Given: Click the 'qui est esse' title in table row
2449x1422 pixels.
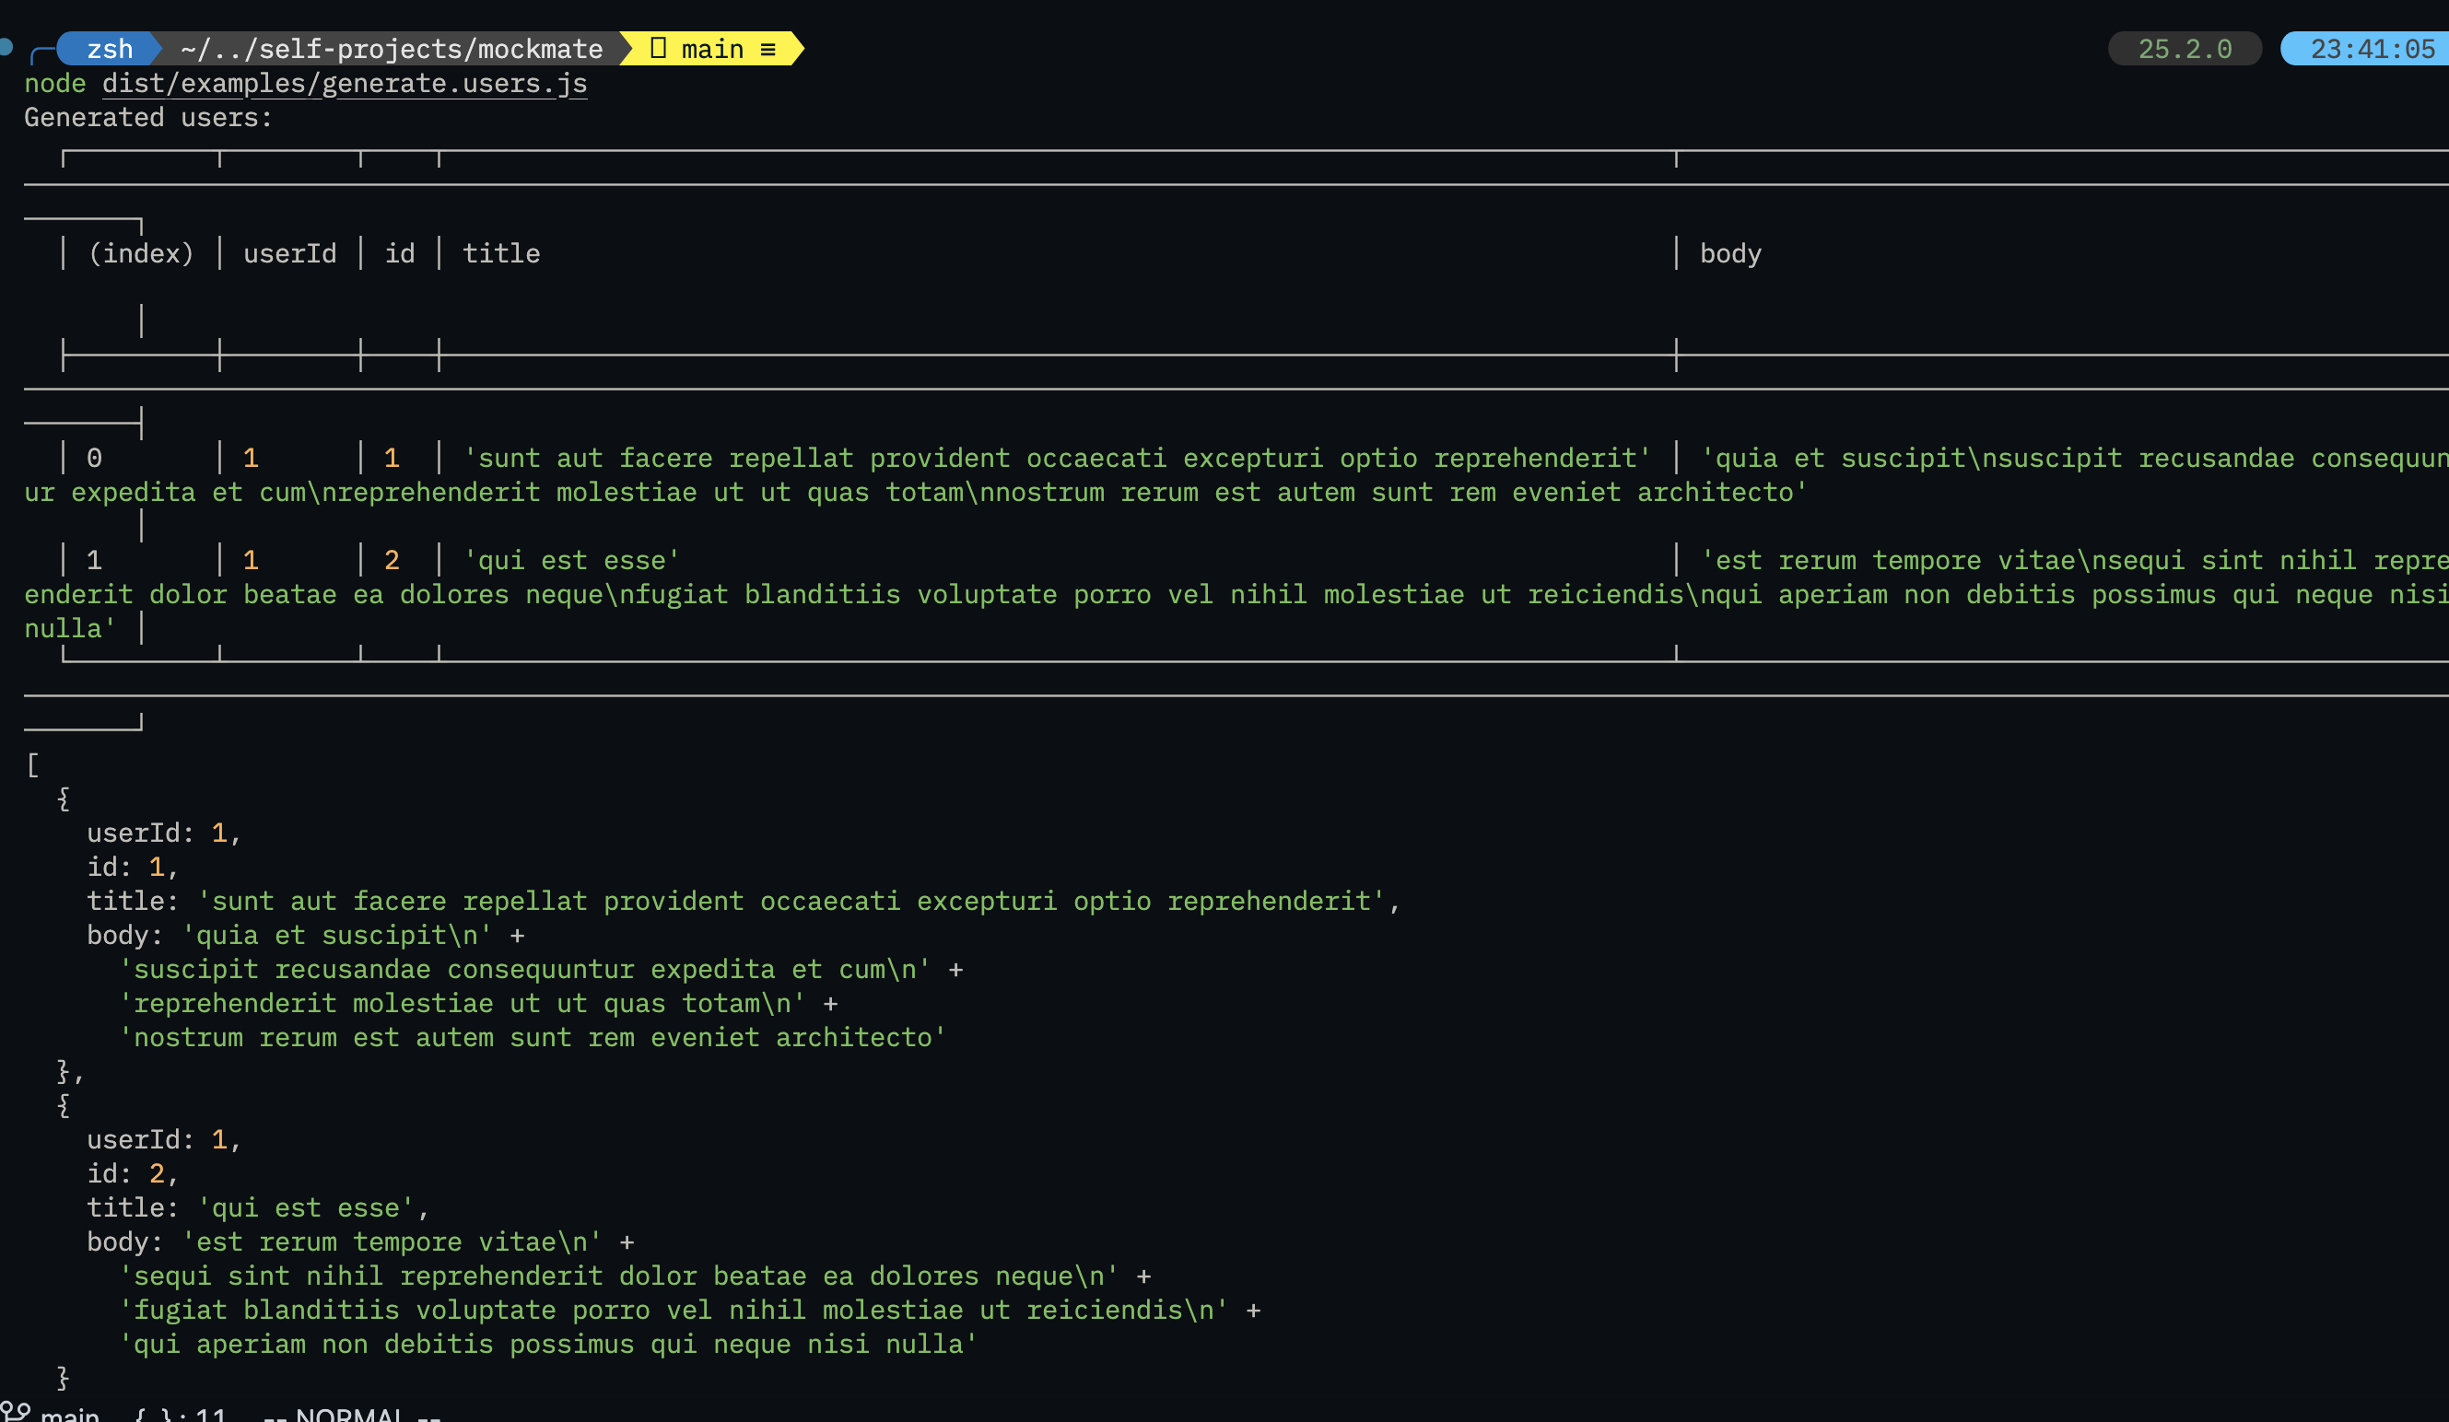Looking at the screenshot, I should (571, 561).
